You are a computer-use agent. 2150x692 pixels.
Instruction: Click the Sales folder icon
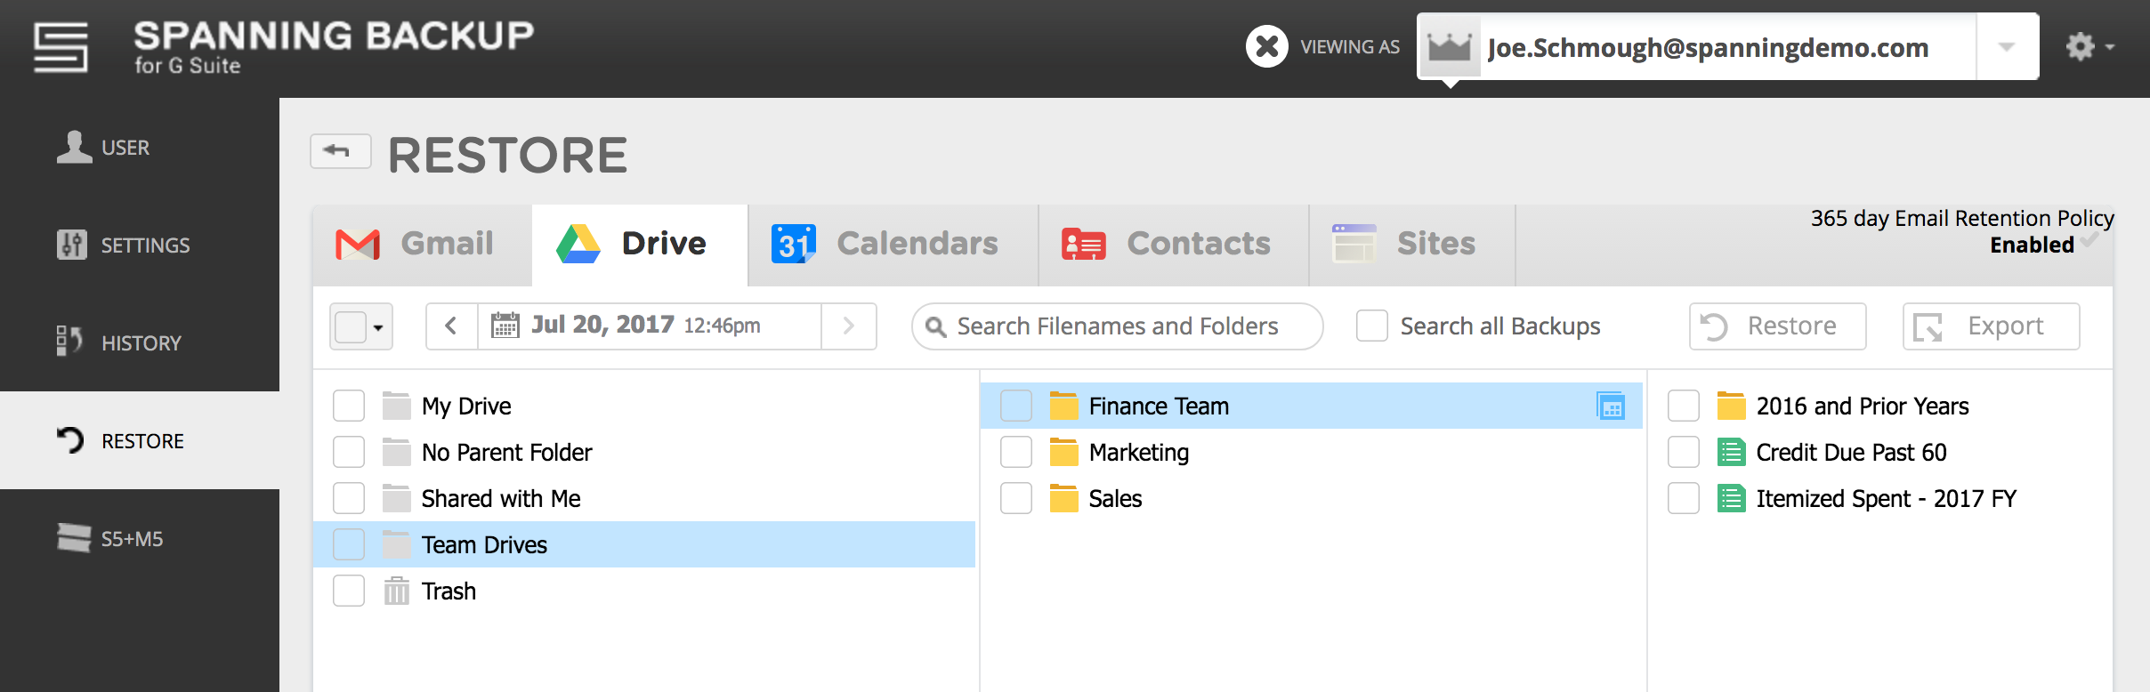1063,498
